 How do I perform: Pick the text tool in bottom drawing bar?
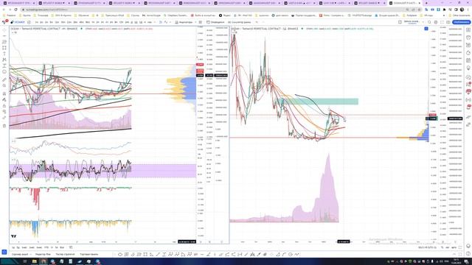(164, 255)
